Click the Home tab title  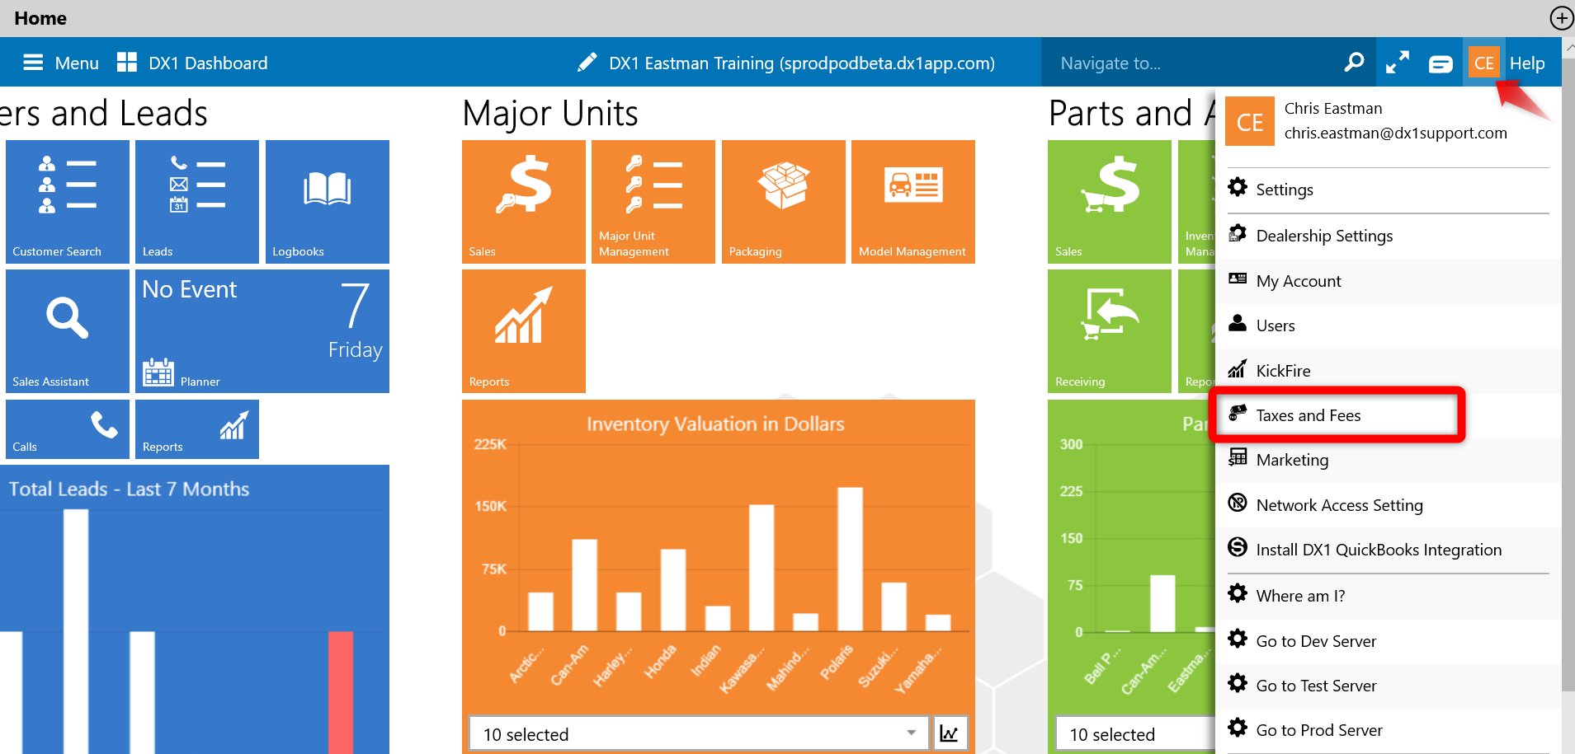coord(40,18)
